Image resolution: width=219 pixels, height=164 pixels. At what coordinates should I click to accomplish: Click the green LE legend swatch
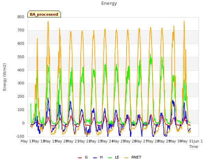[x=110, y=158]
